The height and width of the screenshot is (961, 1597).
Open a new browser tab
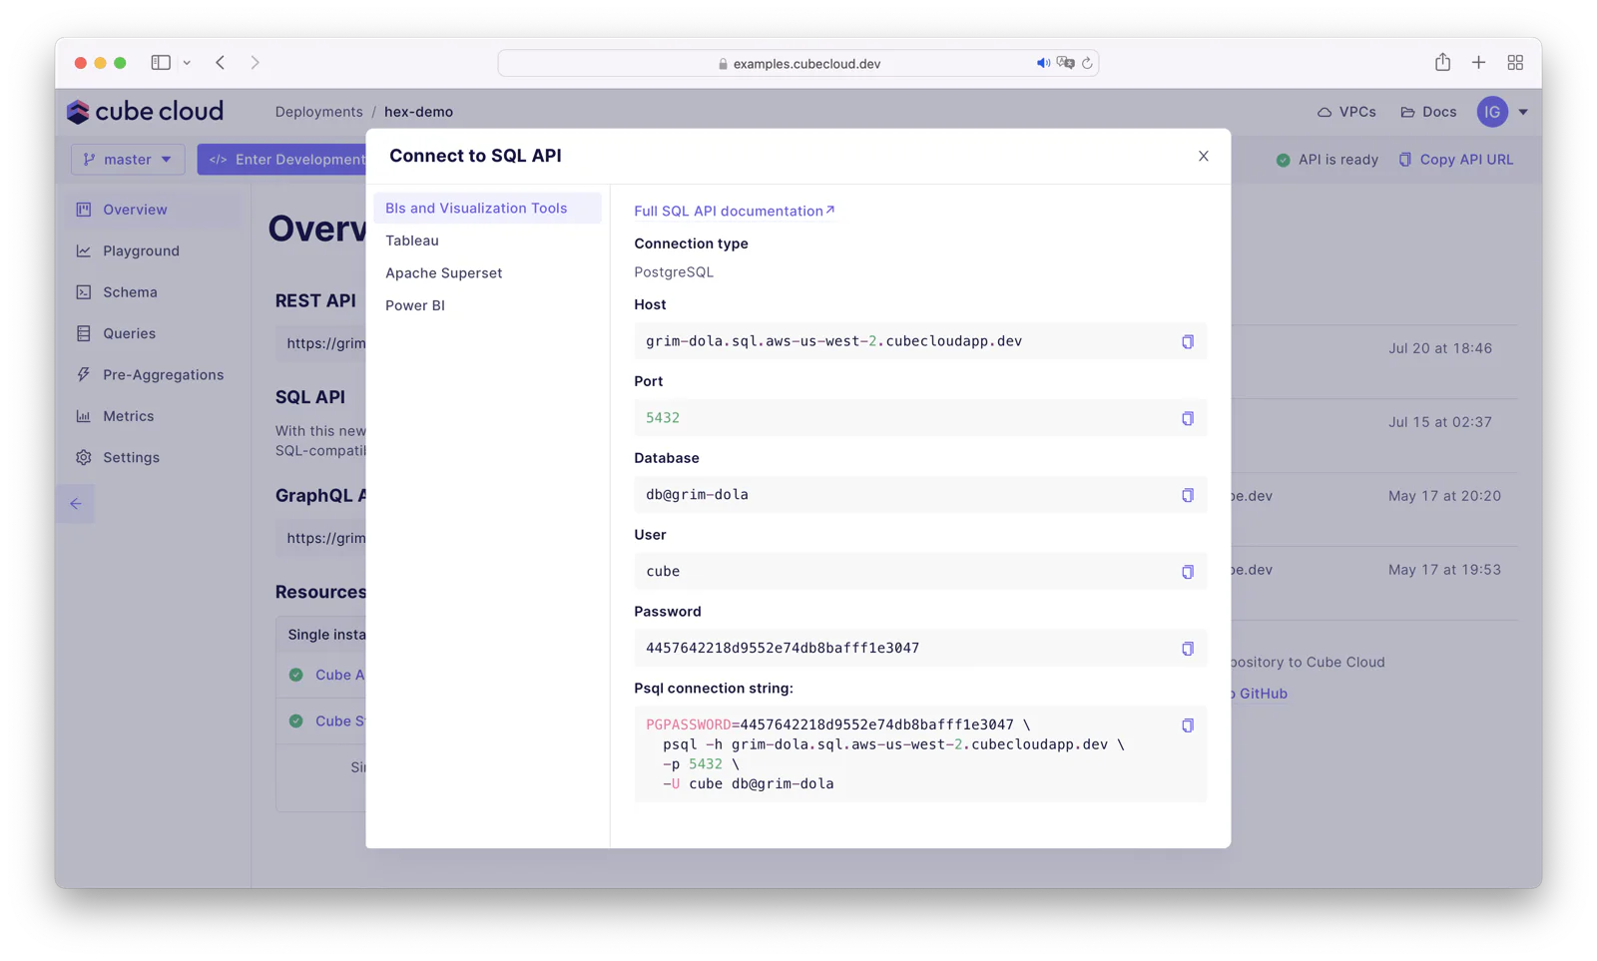click(x=1478, y=63)
